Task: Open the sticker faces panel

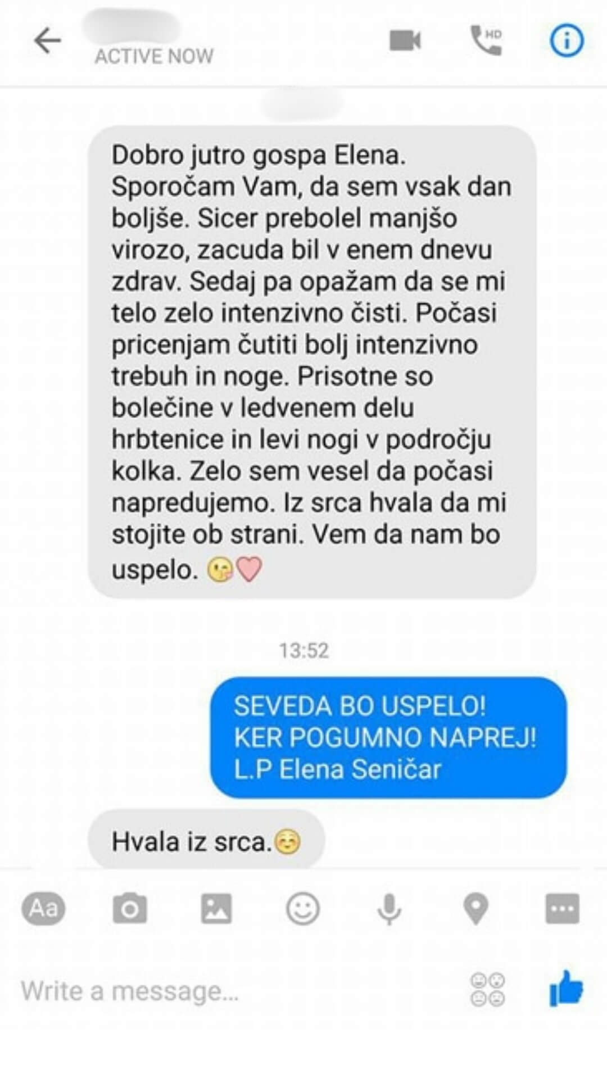Action: click(487, 990)
